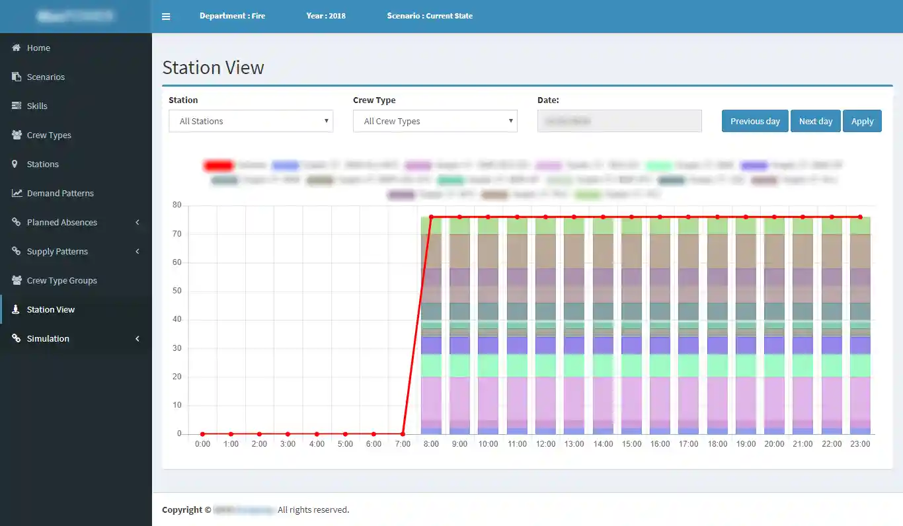The width and height of the screenshot is (903, 526).
Task: Open the Station dropdown
Action: [251, 122]
